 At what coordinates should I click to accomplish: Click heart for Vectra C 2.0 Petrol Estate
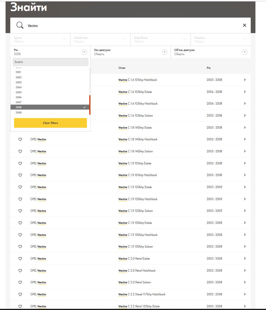click(x=20, y=259)
